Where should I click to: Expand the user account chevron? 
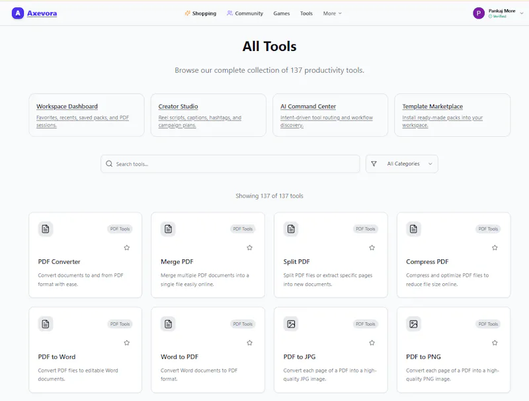point(522,13)
